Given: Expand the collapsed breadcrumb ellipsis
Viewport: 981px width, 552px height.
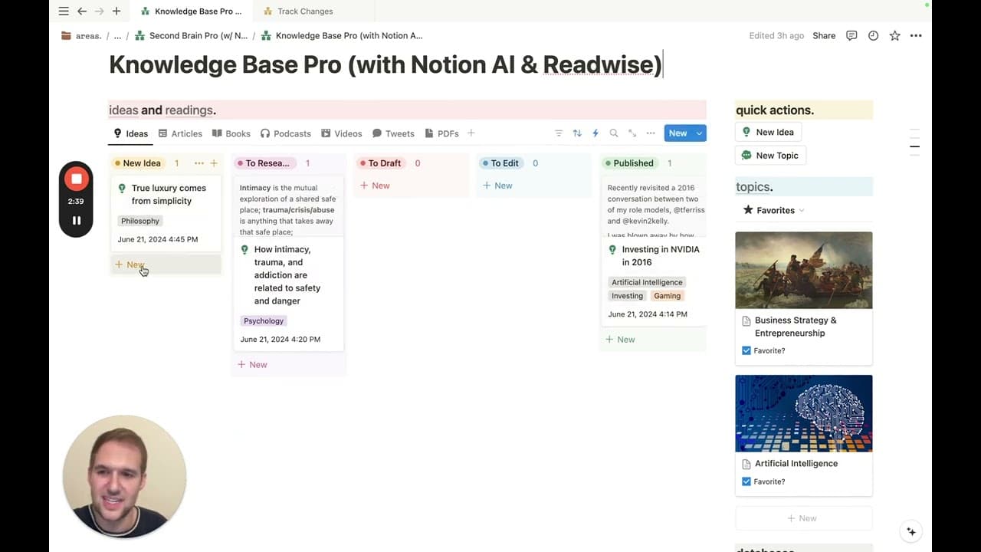Looking at the screenshot, I should coord(117,35).
